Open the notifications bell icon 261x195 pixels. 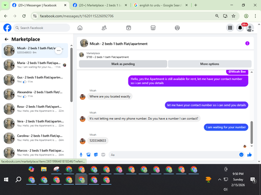tap(240, 28)
